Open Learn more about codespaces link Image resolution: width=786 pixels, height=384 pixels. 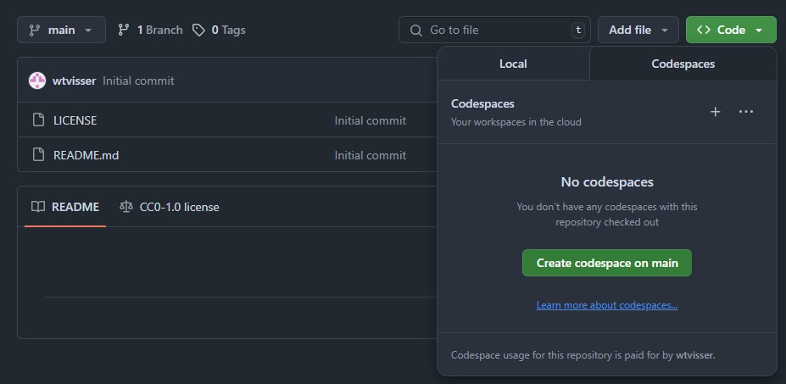click(x=607, y=305)
